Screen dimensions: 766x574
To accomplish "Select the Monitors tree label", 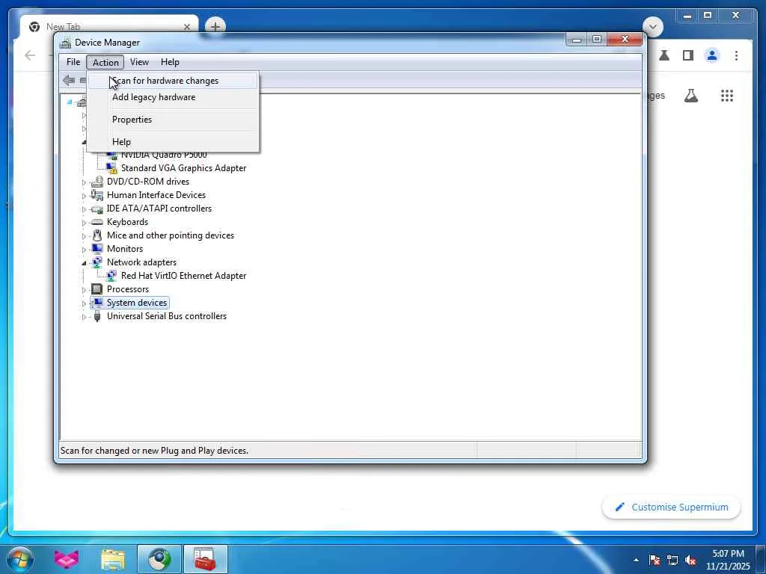I will pos(125,249).
